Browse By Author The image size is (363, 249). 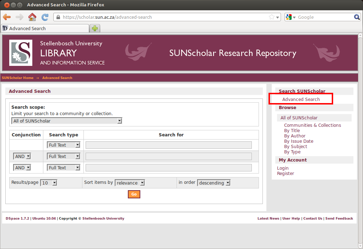click(x=295, y=136)
